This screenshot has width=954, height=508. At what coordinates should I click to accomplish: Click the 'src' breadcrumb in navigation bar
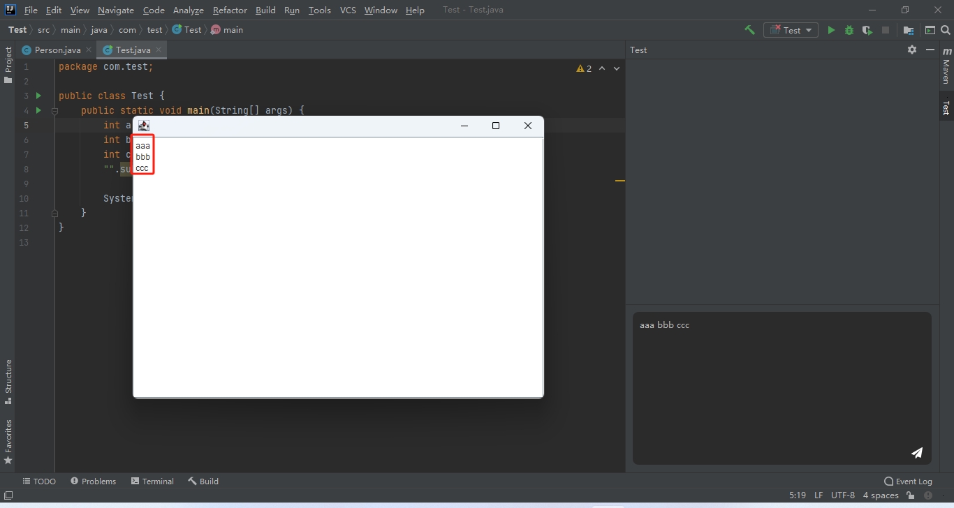[43, 30]
